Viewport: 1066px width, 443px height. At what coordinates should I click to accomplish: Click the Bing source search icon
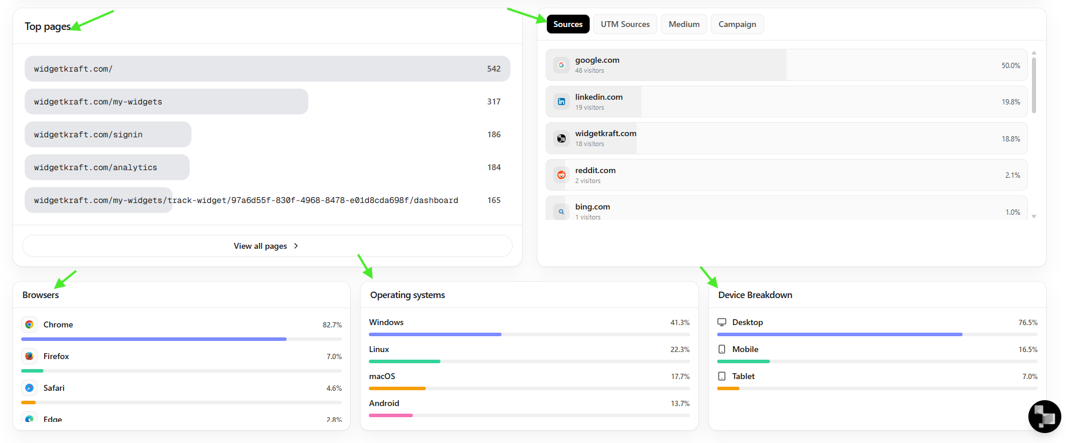point(561,212)
